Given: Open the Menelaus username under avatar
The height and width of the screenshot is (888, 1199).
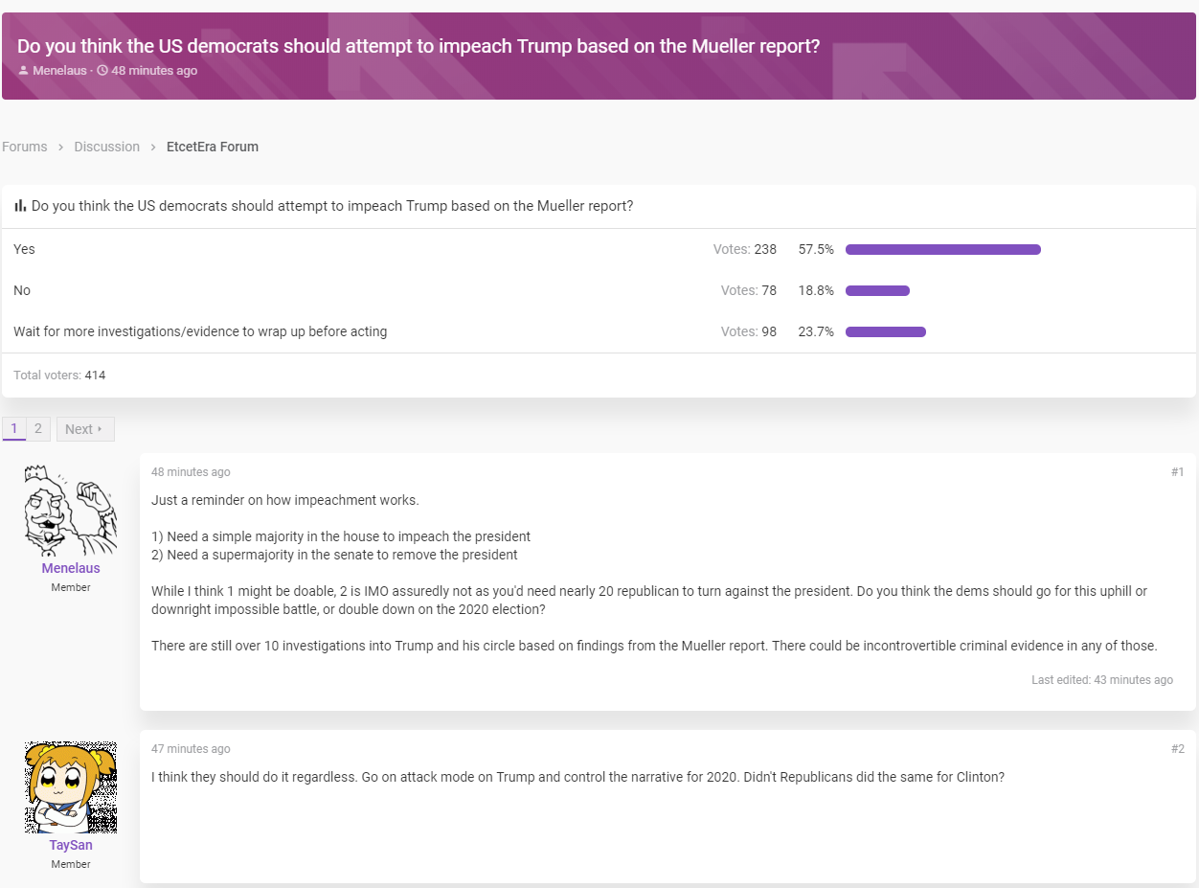Looking at the screenshot, I should click(x=71, y=568).
